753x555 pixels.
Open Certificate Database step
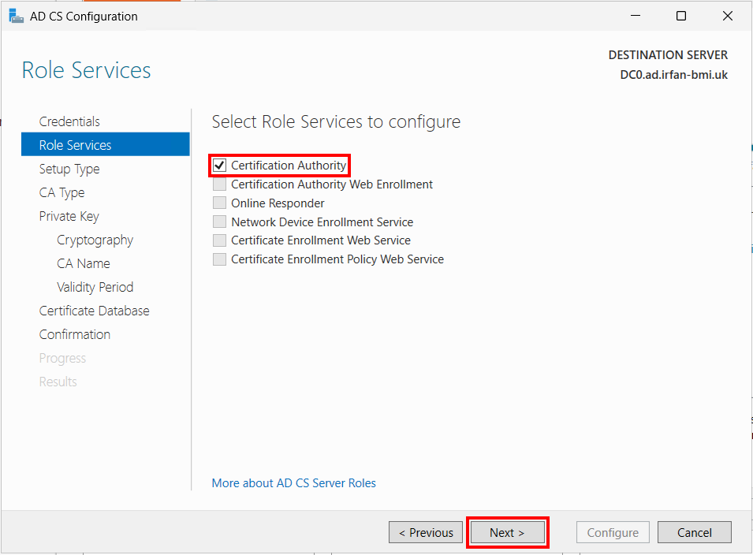94,311
